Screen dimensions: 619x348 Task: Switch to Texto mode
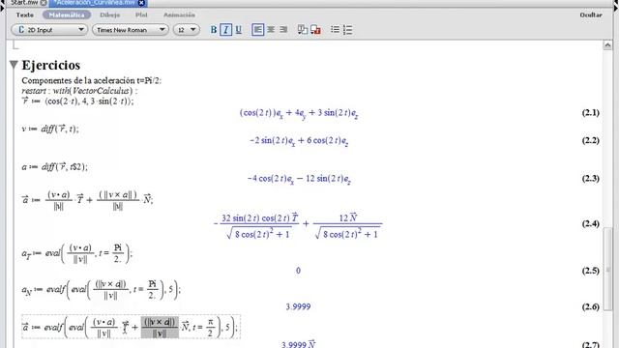click(x=25, y=15)
